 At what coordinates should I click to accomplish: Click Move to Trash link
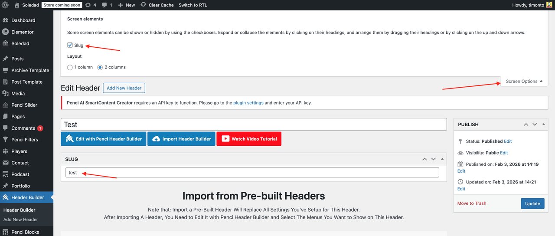[x=472, y=203]
